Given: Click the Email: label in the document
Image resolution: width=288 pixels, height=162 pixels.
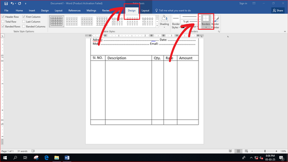Looking at the screenshot, I should coord(154,44).
